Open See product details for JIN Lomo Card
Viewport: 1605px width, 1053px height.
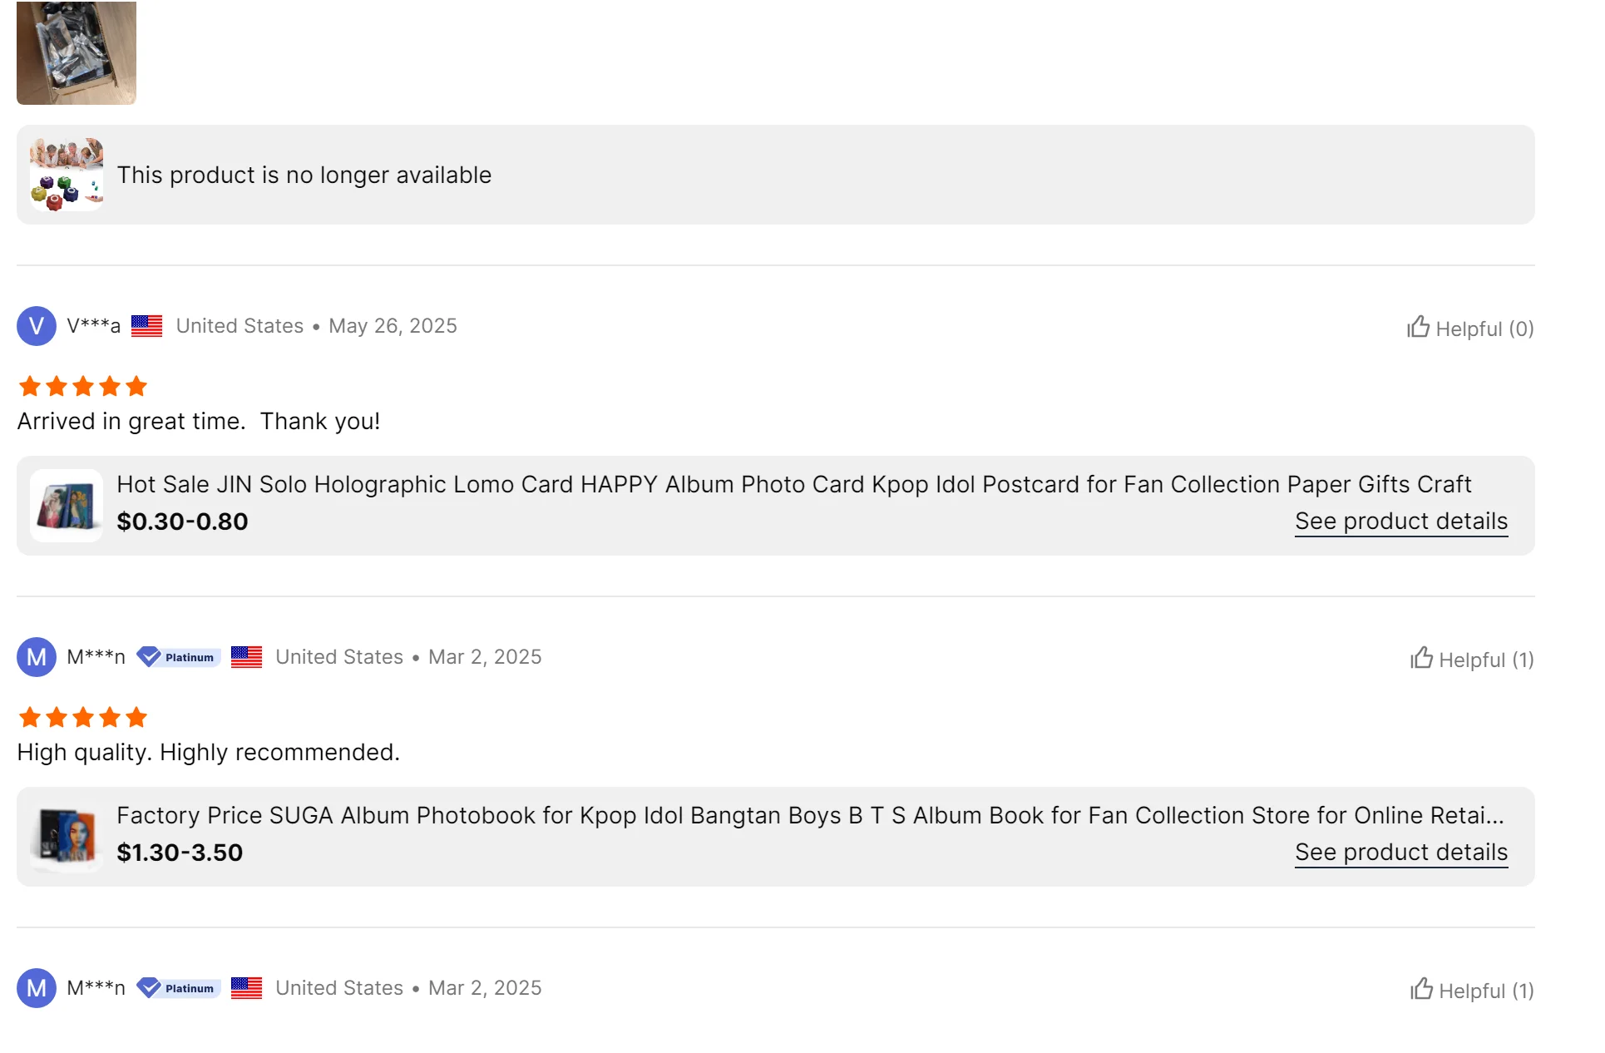tap(1400, 522)
